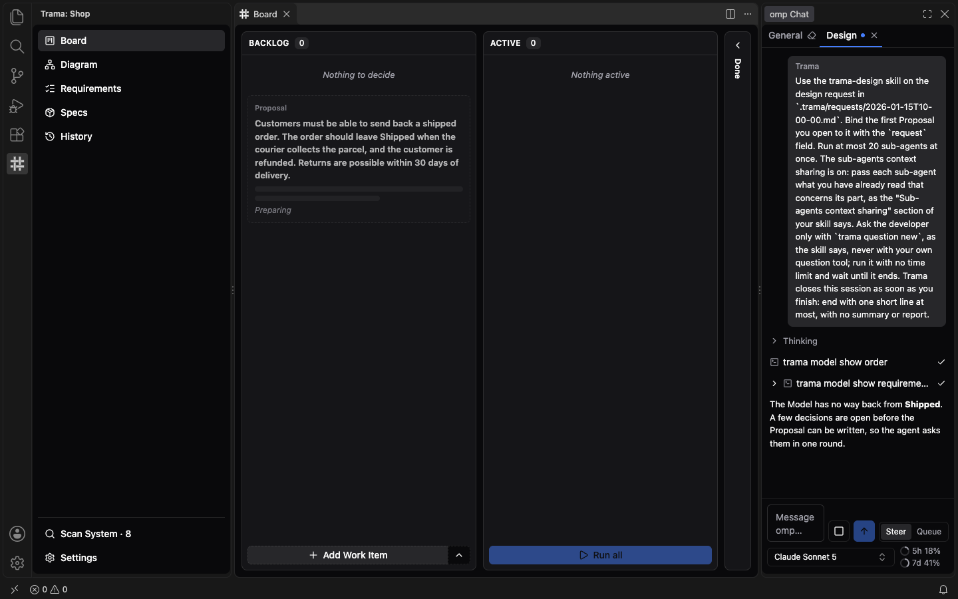Open the Proposal card in Backlog
The height and width of the screenshot is (599, 958).
pyautogui.click(x=359, y=159)
